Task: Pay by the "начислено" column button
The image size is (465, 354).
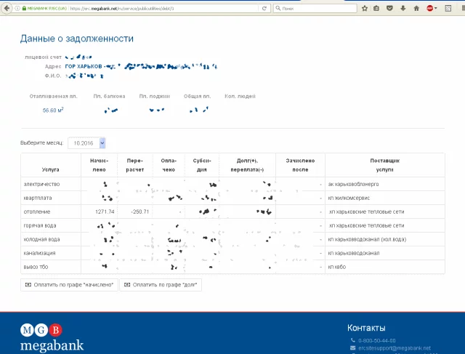Action: [x=69, y=285]
